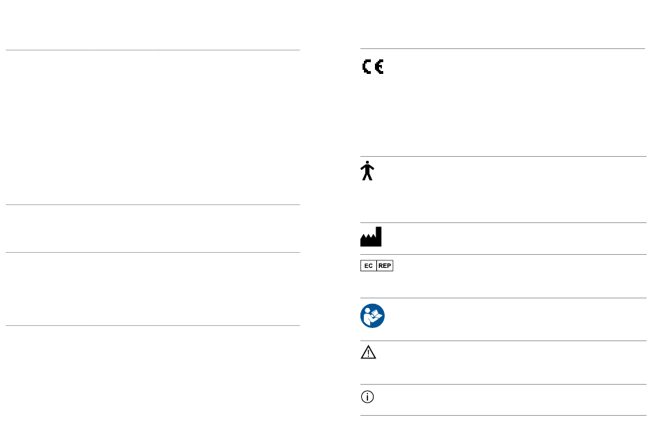Open the blue read-manual symbol
Image resolution: width=656 pixels, height=433 pixels.
[x=372, y=316]
